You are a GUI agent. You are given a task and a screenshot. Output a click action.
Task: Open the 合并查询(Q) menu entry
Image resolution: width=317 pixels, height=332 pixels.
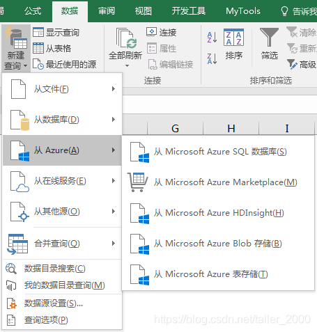tap(62, 244)
